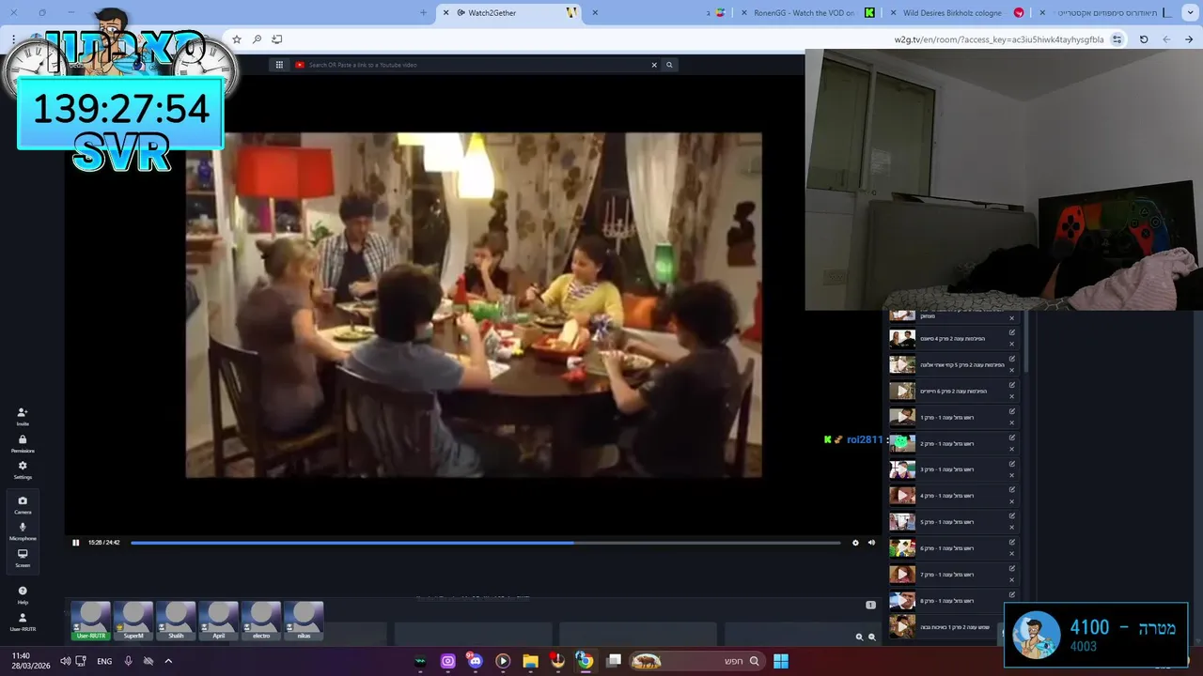Bookmark this page with the star

pyautogui.click(x=237, y=39)
